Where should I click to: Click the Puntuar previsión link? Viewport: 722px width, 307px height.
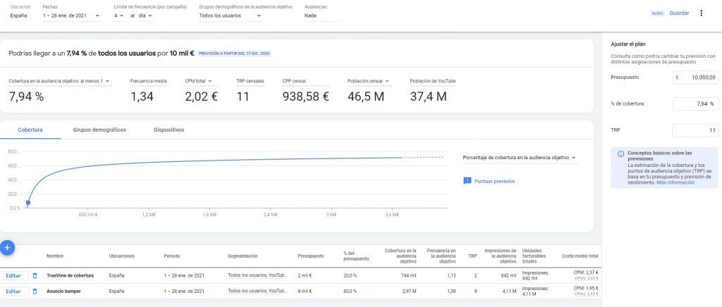tap(494, 182)
